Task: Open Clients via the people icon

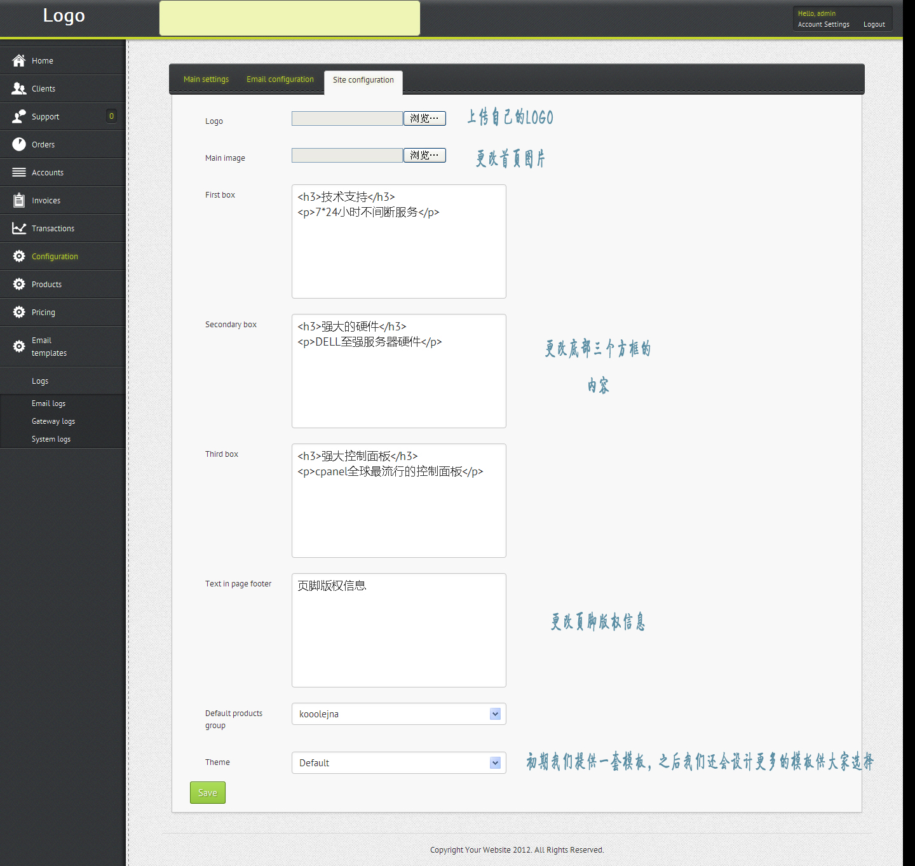Action: (19, 88)
